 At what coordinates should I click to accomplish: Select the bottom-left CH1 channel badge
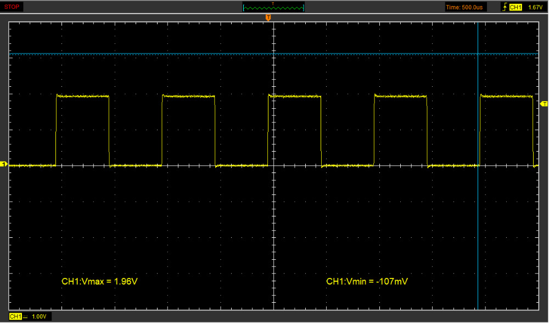click(x=15, y=317)
